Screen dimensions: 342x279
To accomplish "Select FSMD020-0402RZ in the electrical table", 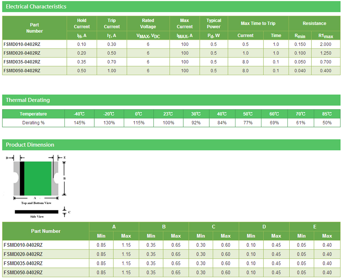I will [x=22, y=53].
